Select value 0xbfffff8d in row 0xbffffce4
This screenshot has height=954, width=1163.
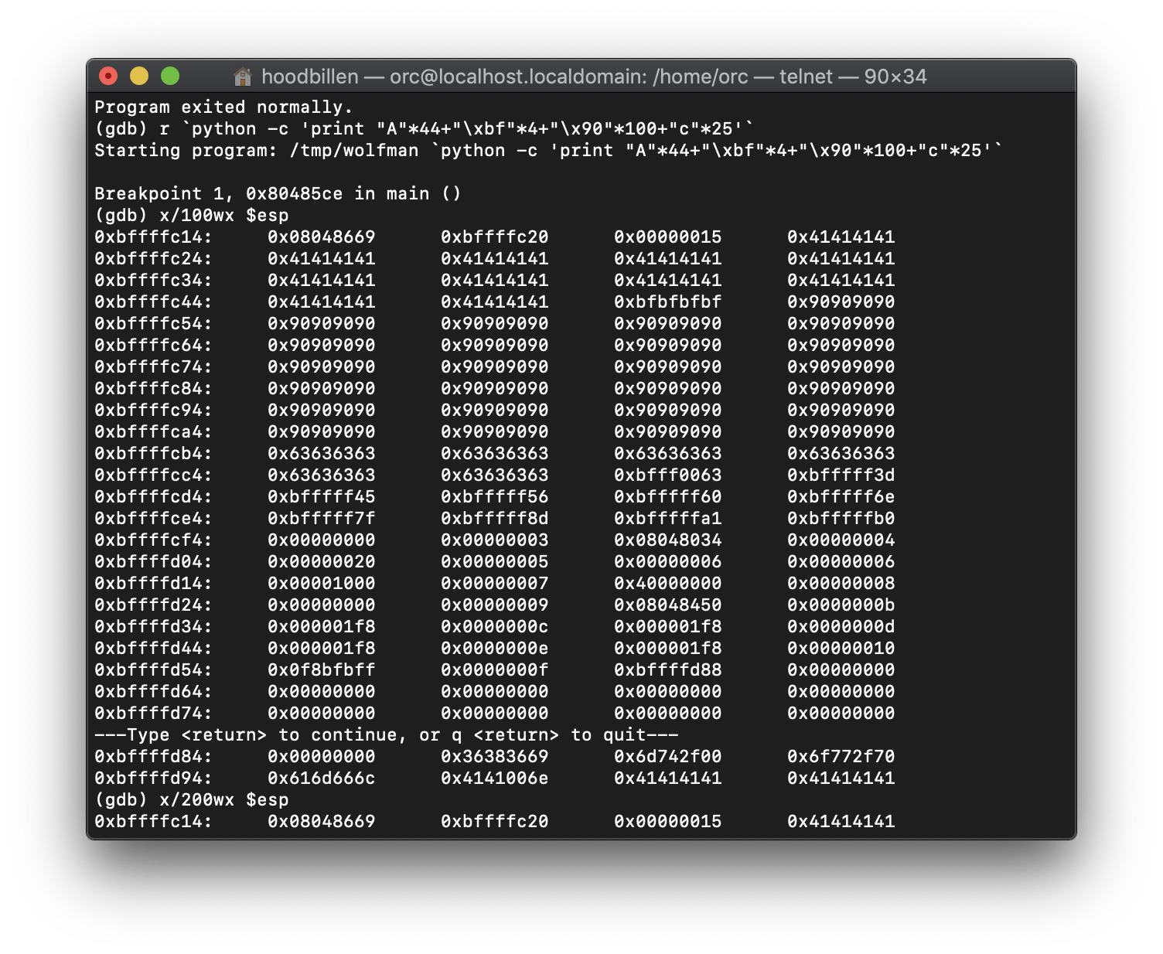[x=495, y=518]
